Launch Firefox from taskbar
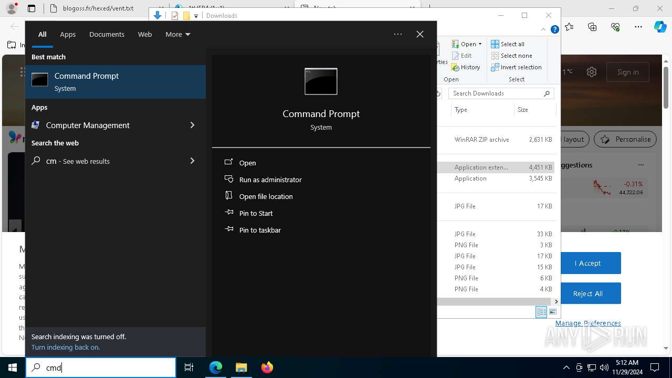Viewport: 672px width, 378px height. click(x=267, y=367)
